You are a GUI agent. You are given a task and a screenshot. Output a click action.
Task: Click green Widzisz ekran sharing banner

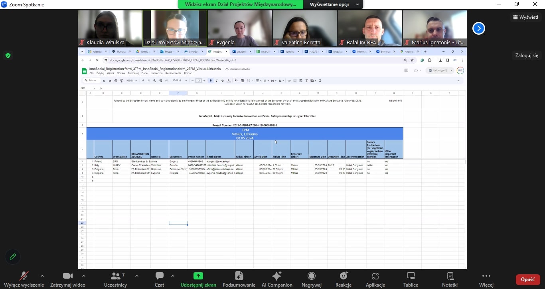(241, 4)
